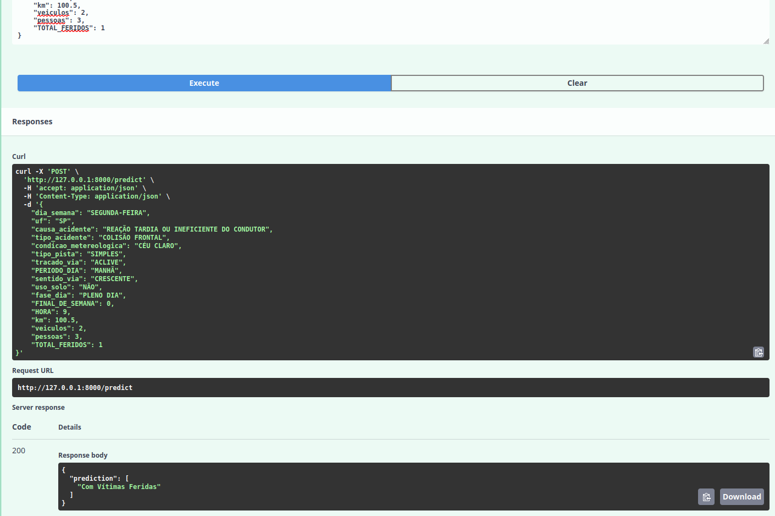Viewport: 775px width, 516px height.
Task: Click the Code column header
Action: pyautogui.click(x=21, y=427)
